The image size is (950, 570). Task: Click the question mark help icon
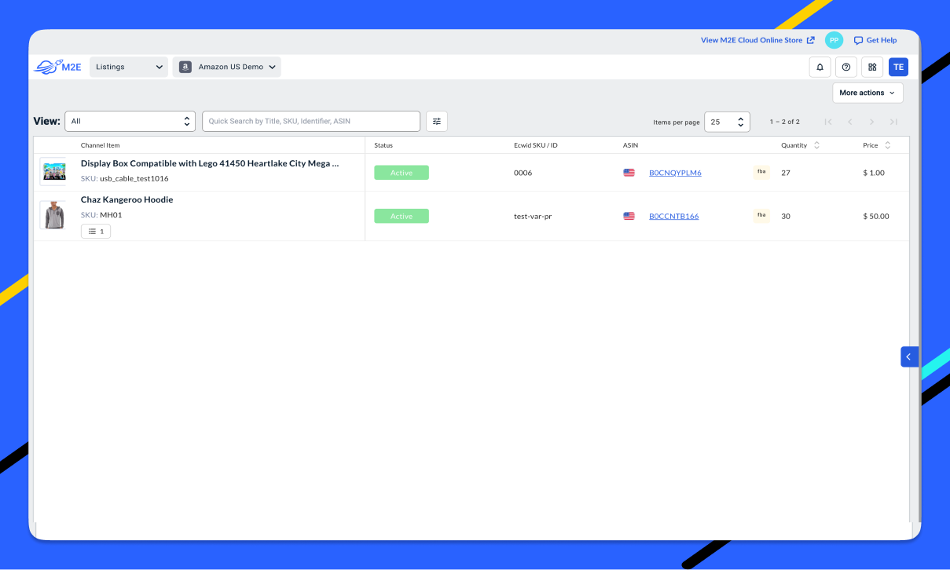coord(845,67)
